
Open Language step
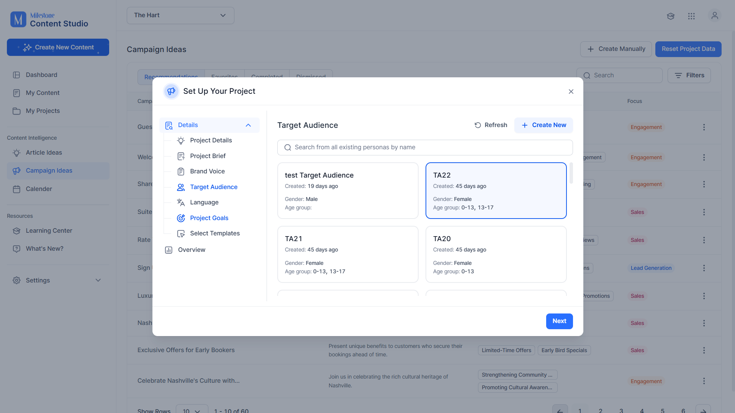(x=204, y=202)
